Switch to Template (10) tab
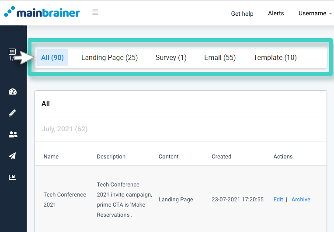334x232 pixels. pyautogui.click(x=275, y=58)
